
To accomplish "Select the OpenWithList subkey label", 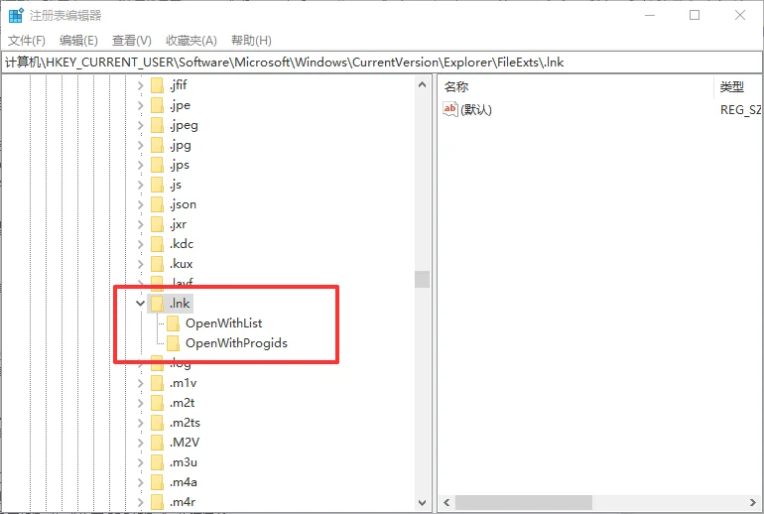I will point(223,323).
